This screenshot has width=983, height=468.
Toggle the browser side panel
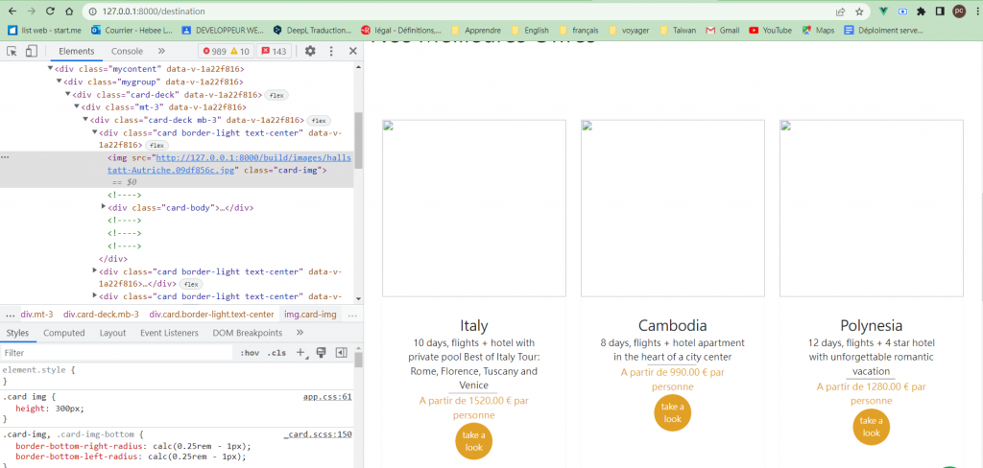tap(940, 12)
